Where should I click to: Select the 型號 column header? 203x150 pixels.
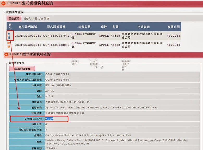[x=115, y=27]
